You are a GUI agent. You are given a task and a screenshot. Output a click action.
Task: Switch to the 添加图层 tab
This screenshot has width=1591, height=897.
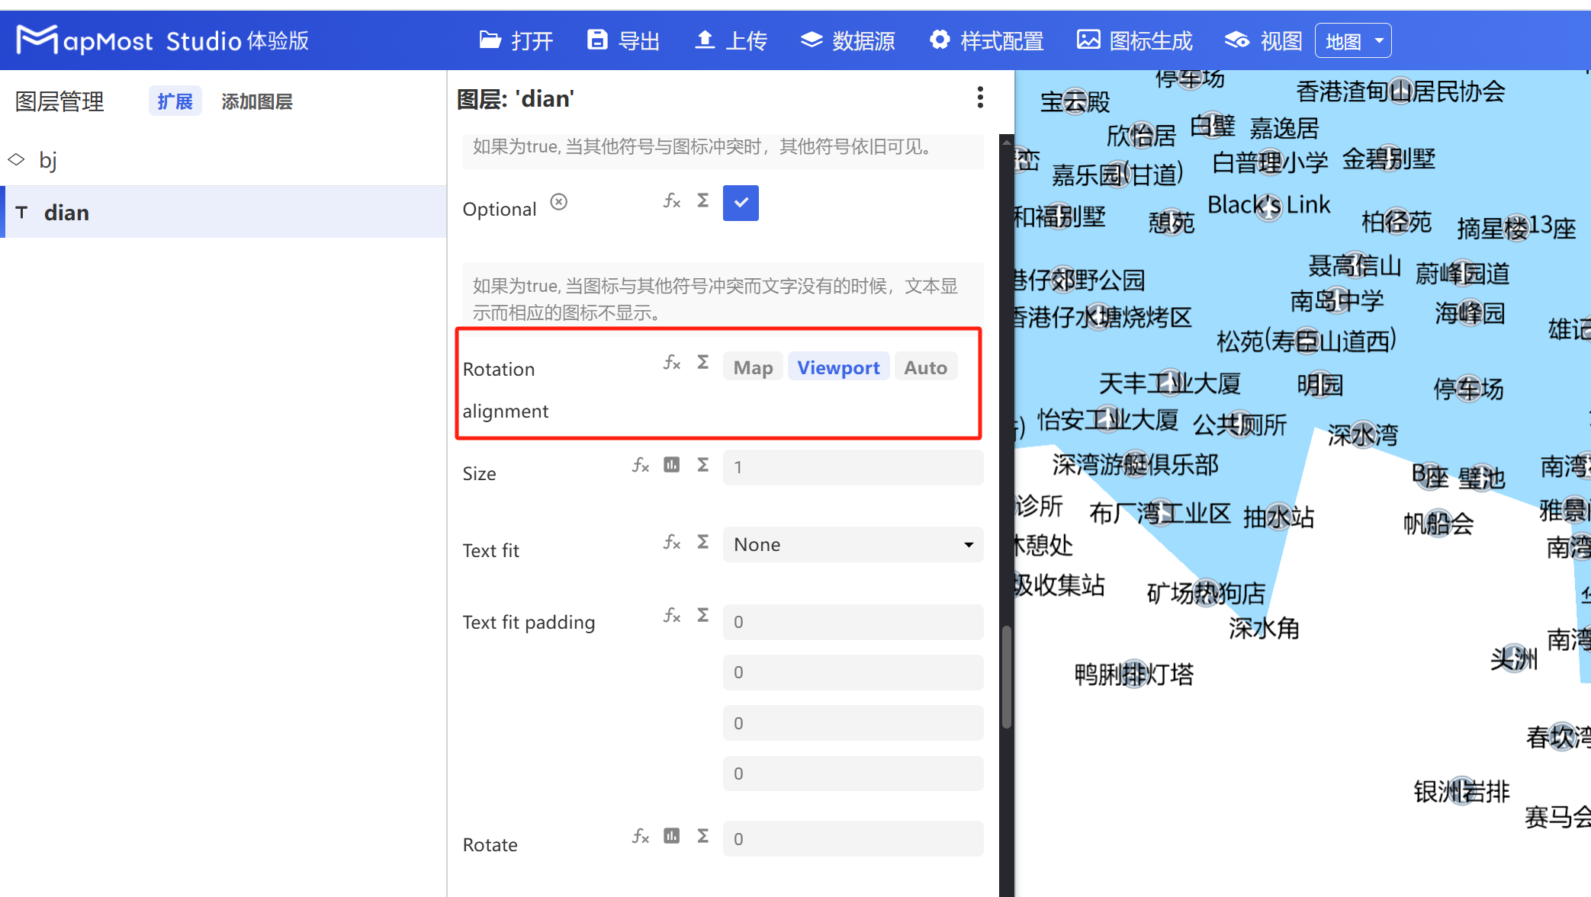pyautogui.click(x=257, y=101)
